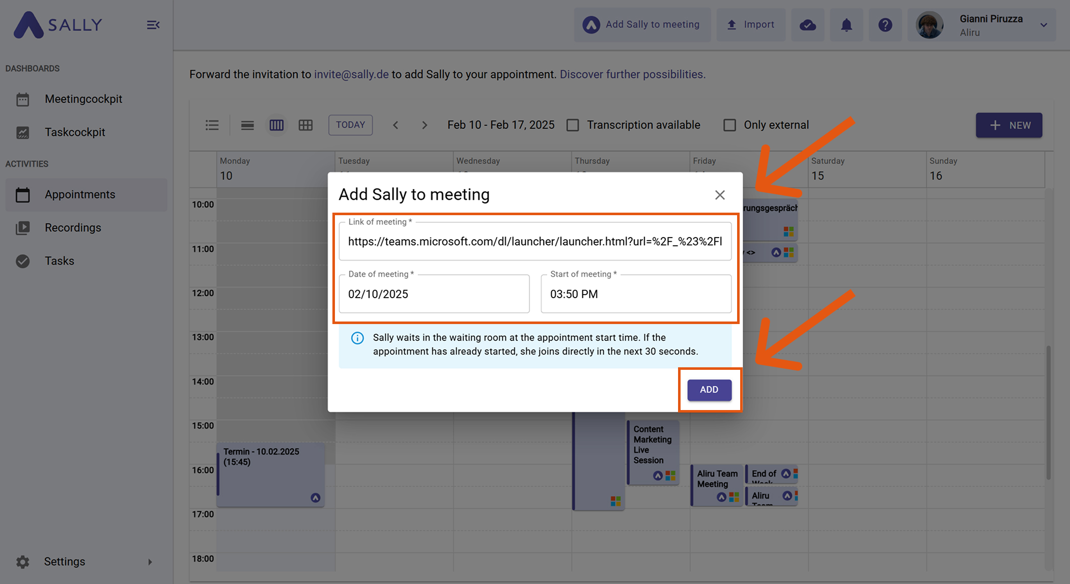Click Add Sally to meeting header button
Screen dimensions: 1070x584
coord(642,24)
